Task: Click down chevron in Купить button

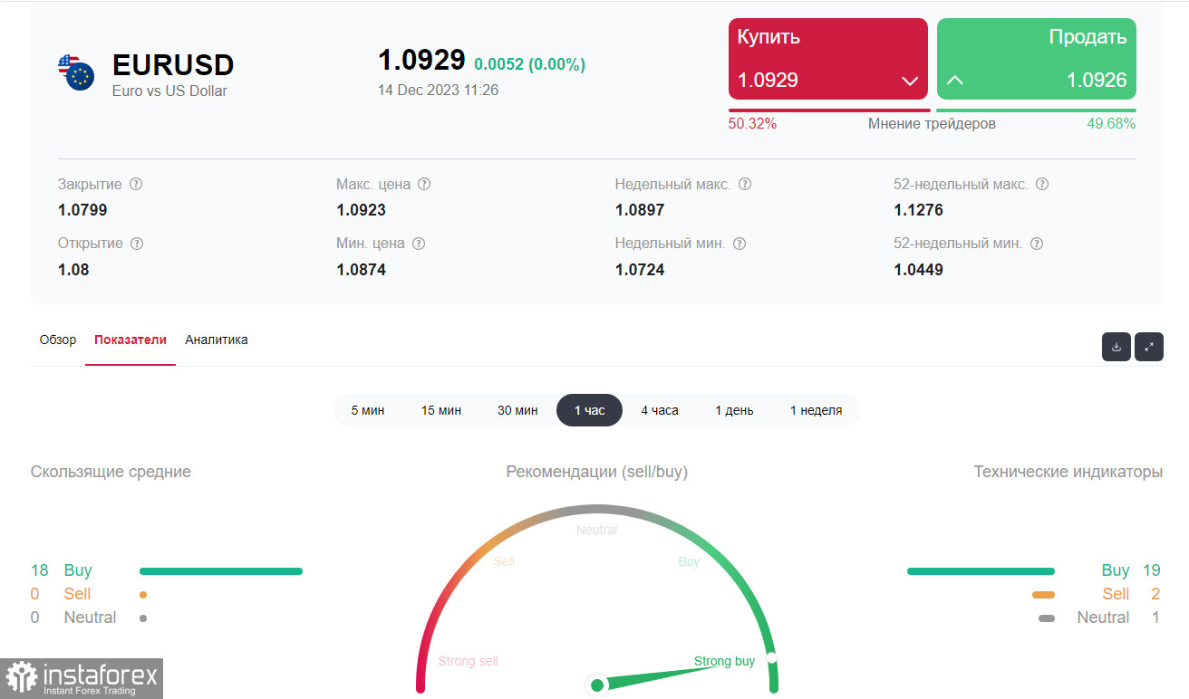Action: pos(910,81)
